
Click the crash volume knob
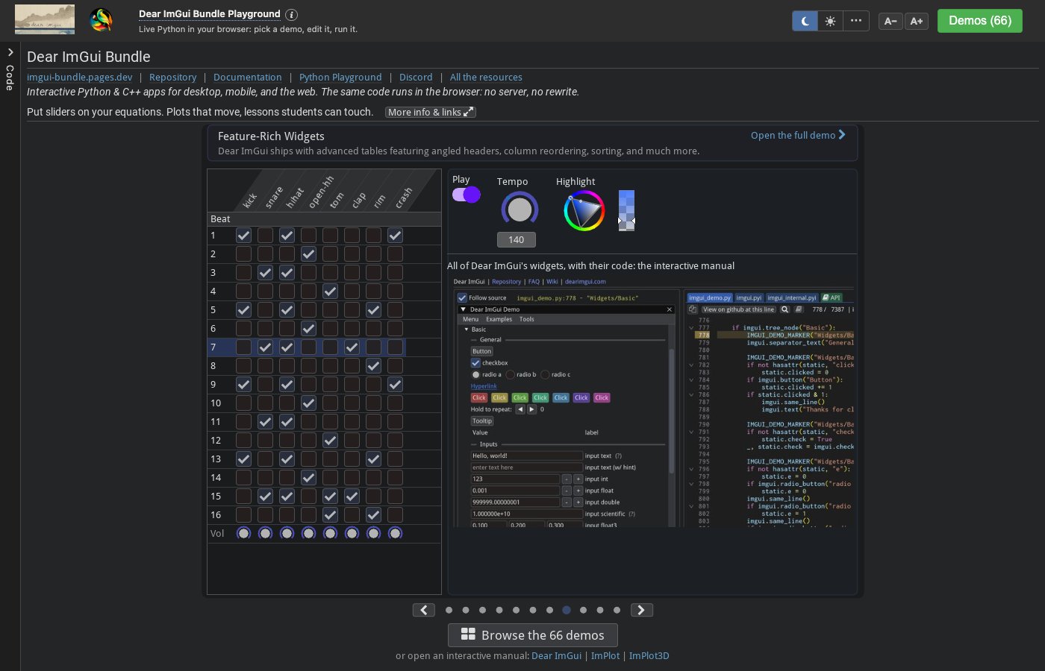tap(395, 533)
